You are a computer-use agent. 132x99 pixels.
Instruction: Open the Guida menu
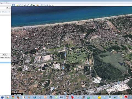(x=7, y=3)
